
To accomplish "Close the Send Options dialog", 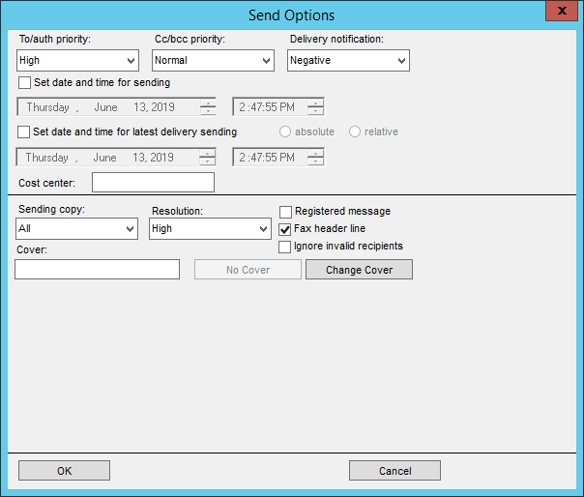I will (558, 13).
